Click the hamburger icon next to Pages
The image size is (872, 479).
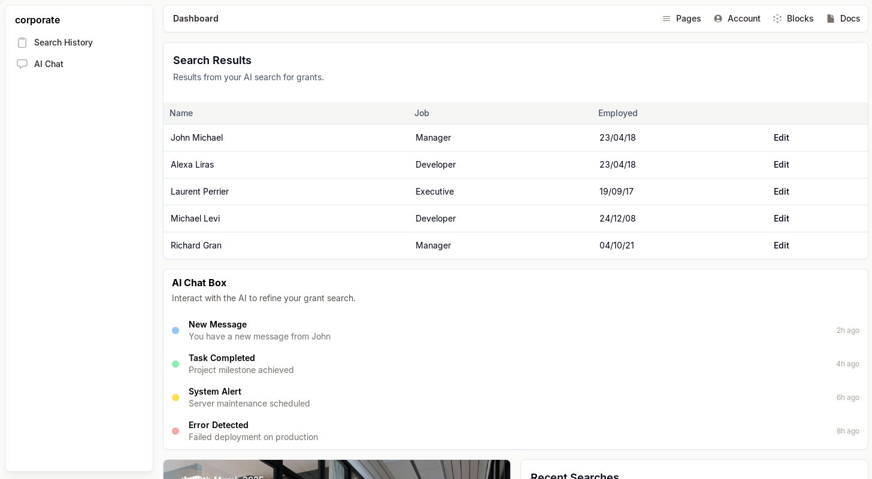click(667, 19)
